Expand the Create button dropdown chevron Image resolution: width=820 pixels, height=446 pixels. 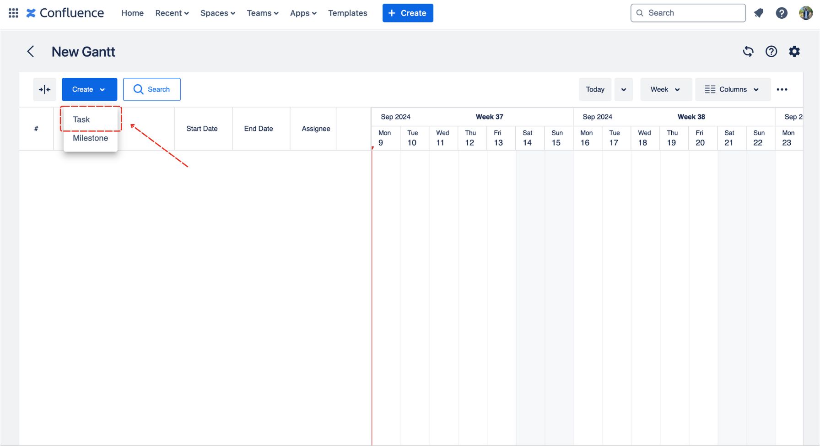pyautogui.click(x=102, y=89)
